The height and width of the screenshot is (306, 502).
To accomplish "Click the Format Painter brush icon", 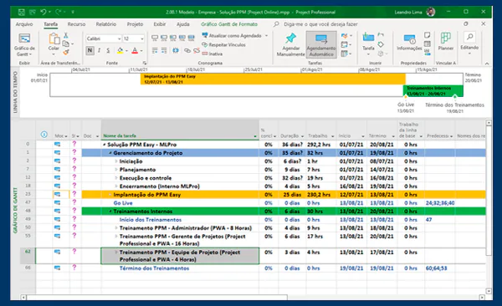I will [66, 52].
